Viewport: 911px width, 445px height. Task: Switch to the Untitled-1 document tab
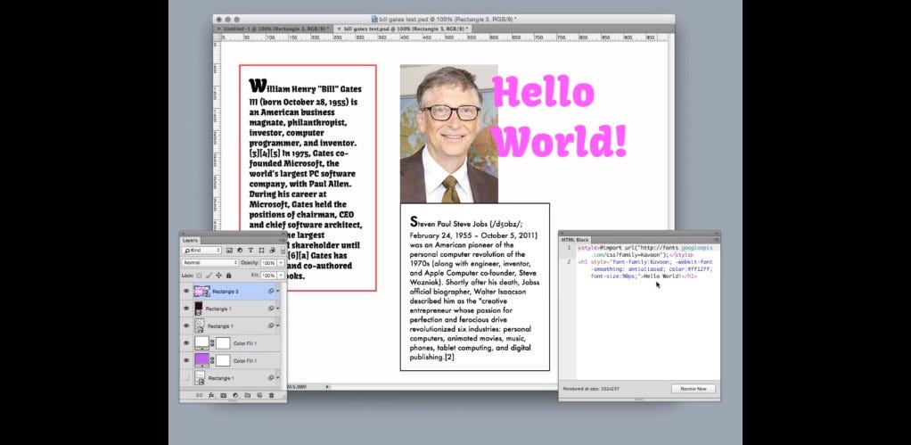276,28
